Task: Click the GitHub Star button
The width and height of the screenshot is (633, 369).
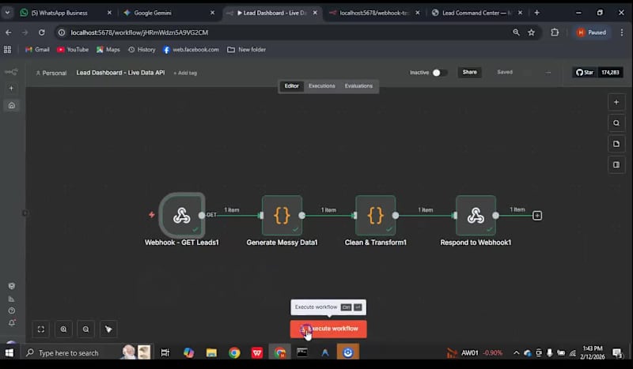Action: [x=585, y=73]
